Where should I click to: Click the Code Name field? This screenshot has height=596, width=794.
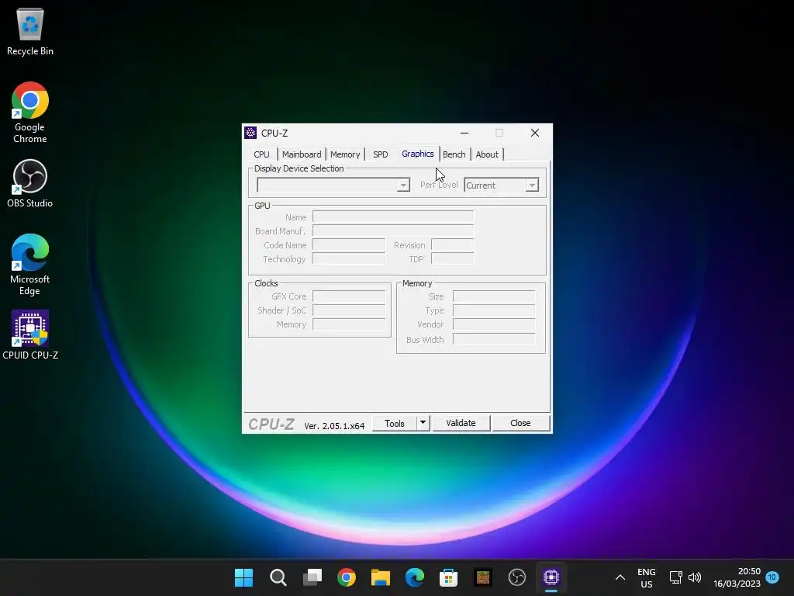coord(349,244)
